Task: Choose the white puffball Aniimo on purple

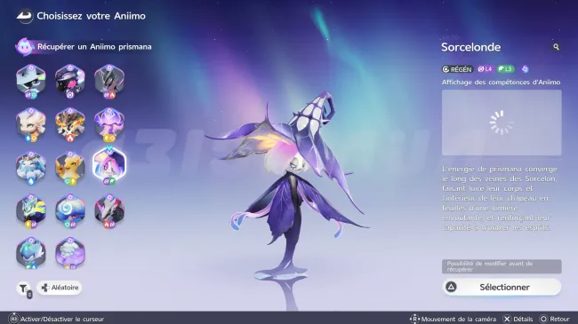Action: tap(70, 253)
